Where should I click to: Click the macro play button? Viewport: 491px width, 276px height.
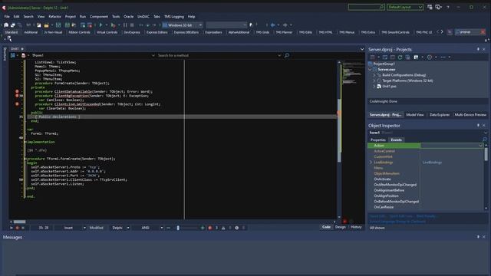point(12,228)
